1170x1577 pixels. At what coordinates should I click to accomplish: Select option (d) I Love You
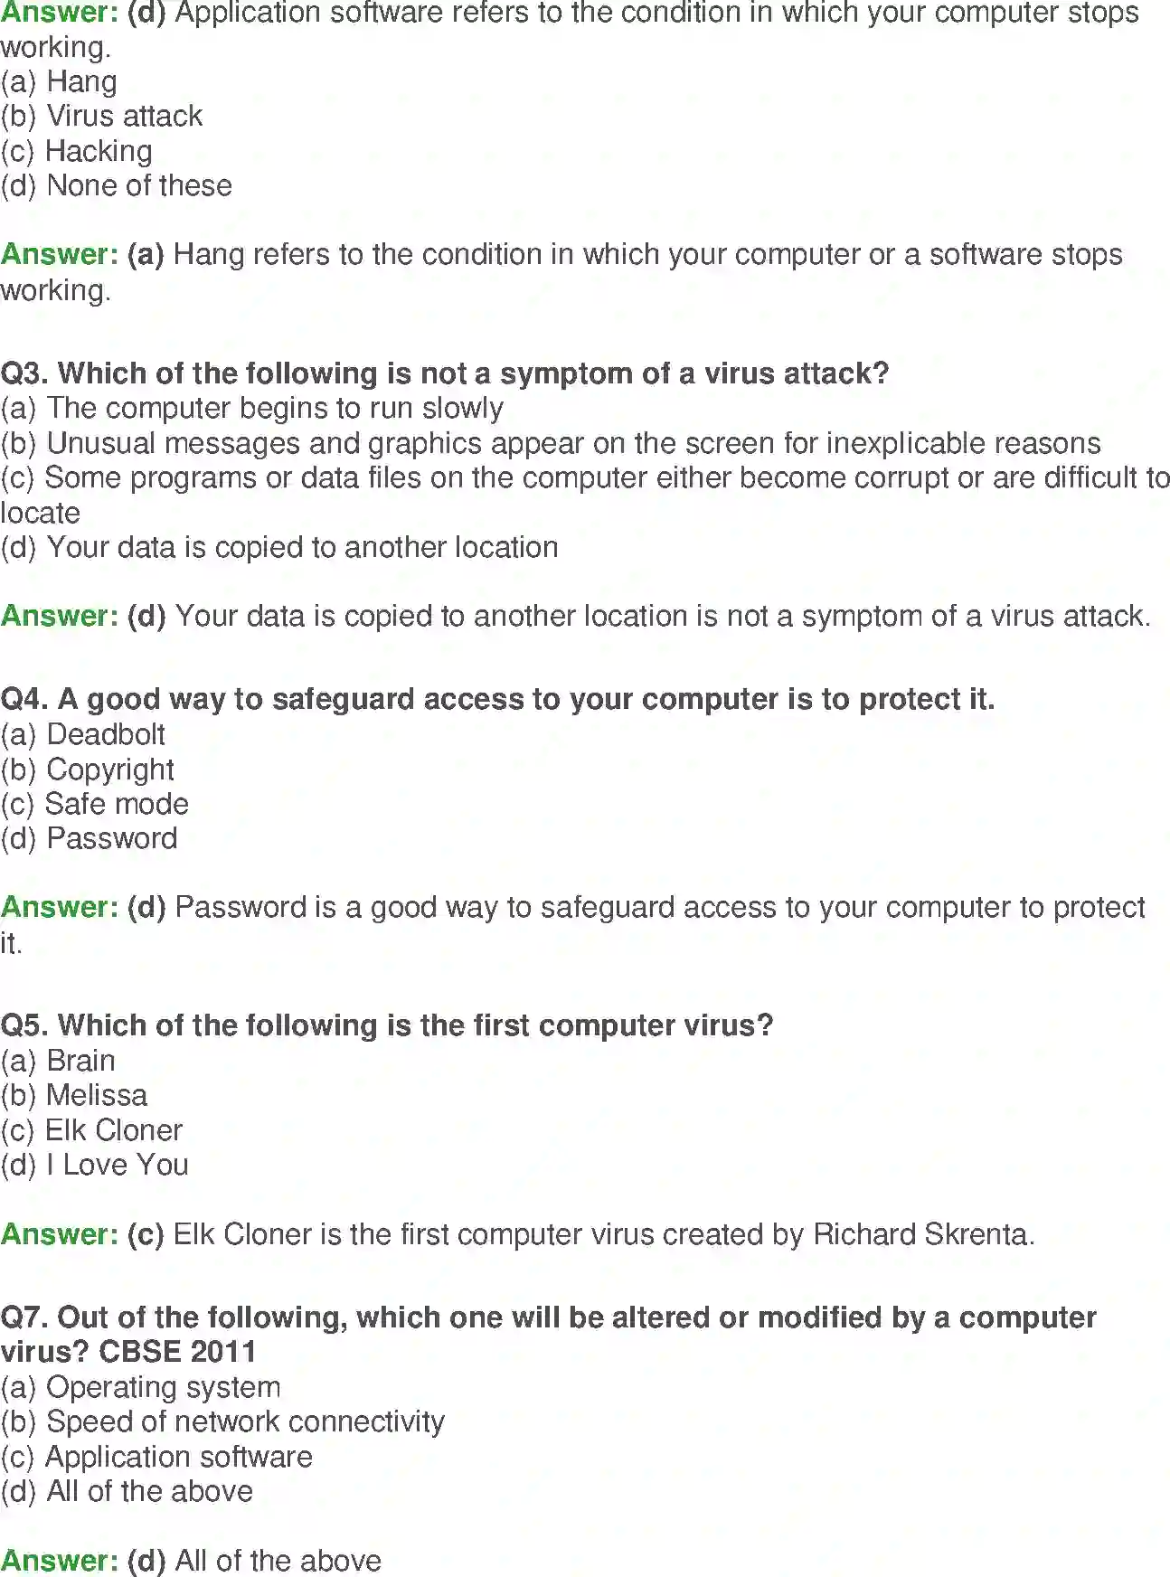[95, 1166]
